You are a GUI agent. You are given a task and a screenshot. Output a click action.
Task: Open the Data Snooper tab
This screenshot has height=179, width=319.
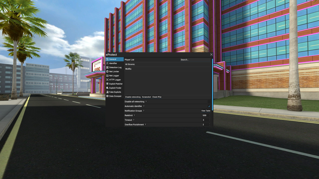click(x=115, y=96)
